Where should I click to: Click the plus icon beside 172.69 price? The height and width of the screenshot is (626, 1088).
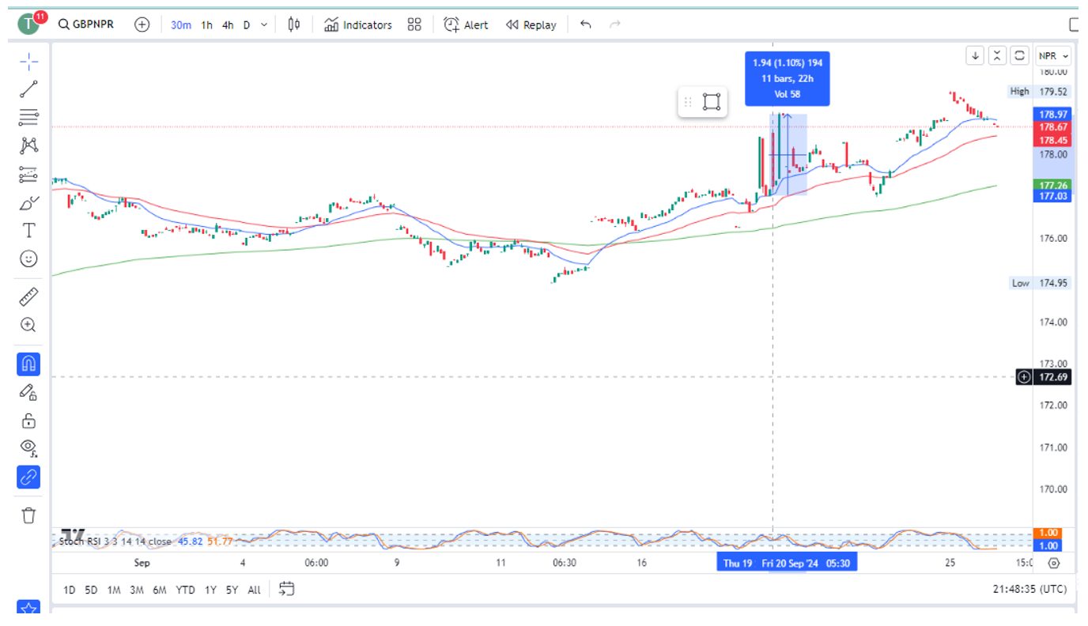click(1024, 377)
